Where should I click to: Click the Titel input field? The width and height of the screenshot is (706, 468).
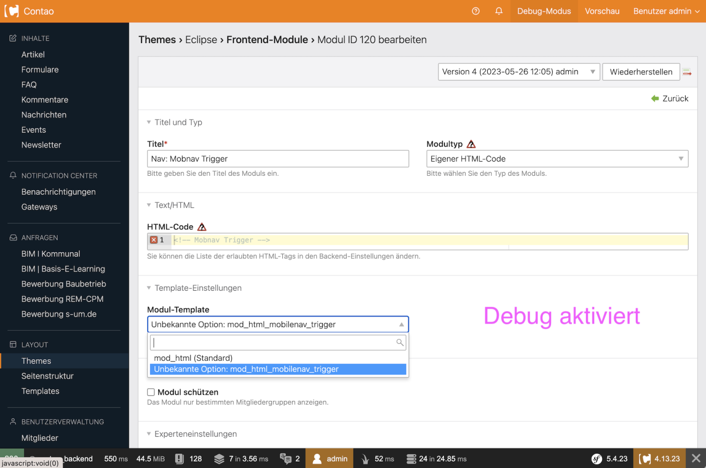point(278,159)
